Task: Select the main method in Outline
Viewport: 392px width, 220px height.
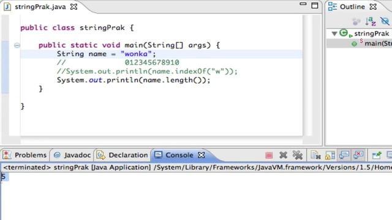Action: pos(378,43)
